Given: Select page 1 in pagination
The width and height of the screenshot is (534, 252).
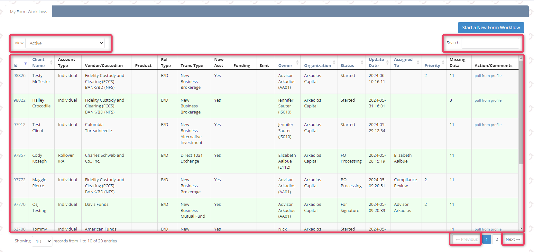Looking at the screenshot, I should tap(486, 239).
